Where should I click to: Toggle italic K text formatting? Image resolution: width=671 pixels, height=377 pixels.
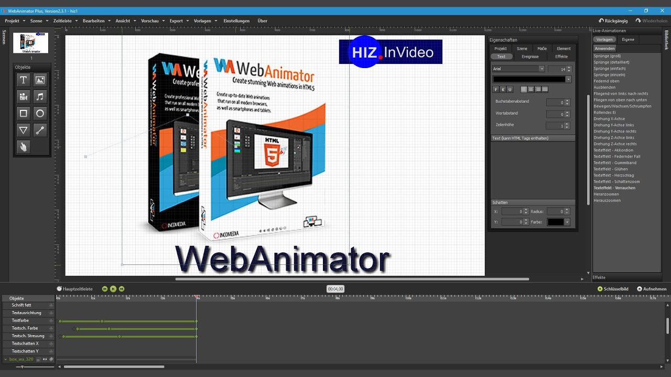point(503,90)
